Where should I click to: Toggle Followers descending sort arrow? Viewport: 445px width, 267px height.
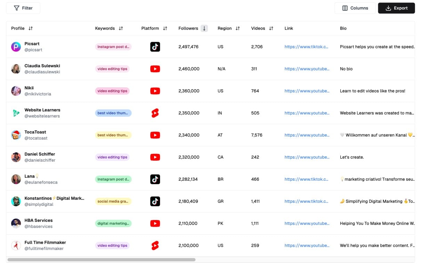(x=204, y=29)
